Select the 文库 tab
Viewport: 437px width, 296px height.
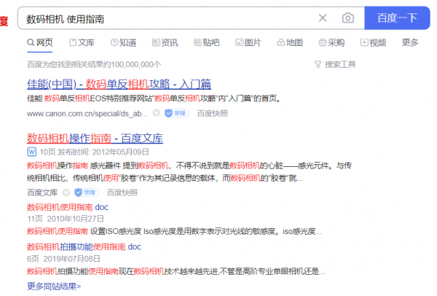(81, 43)
